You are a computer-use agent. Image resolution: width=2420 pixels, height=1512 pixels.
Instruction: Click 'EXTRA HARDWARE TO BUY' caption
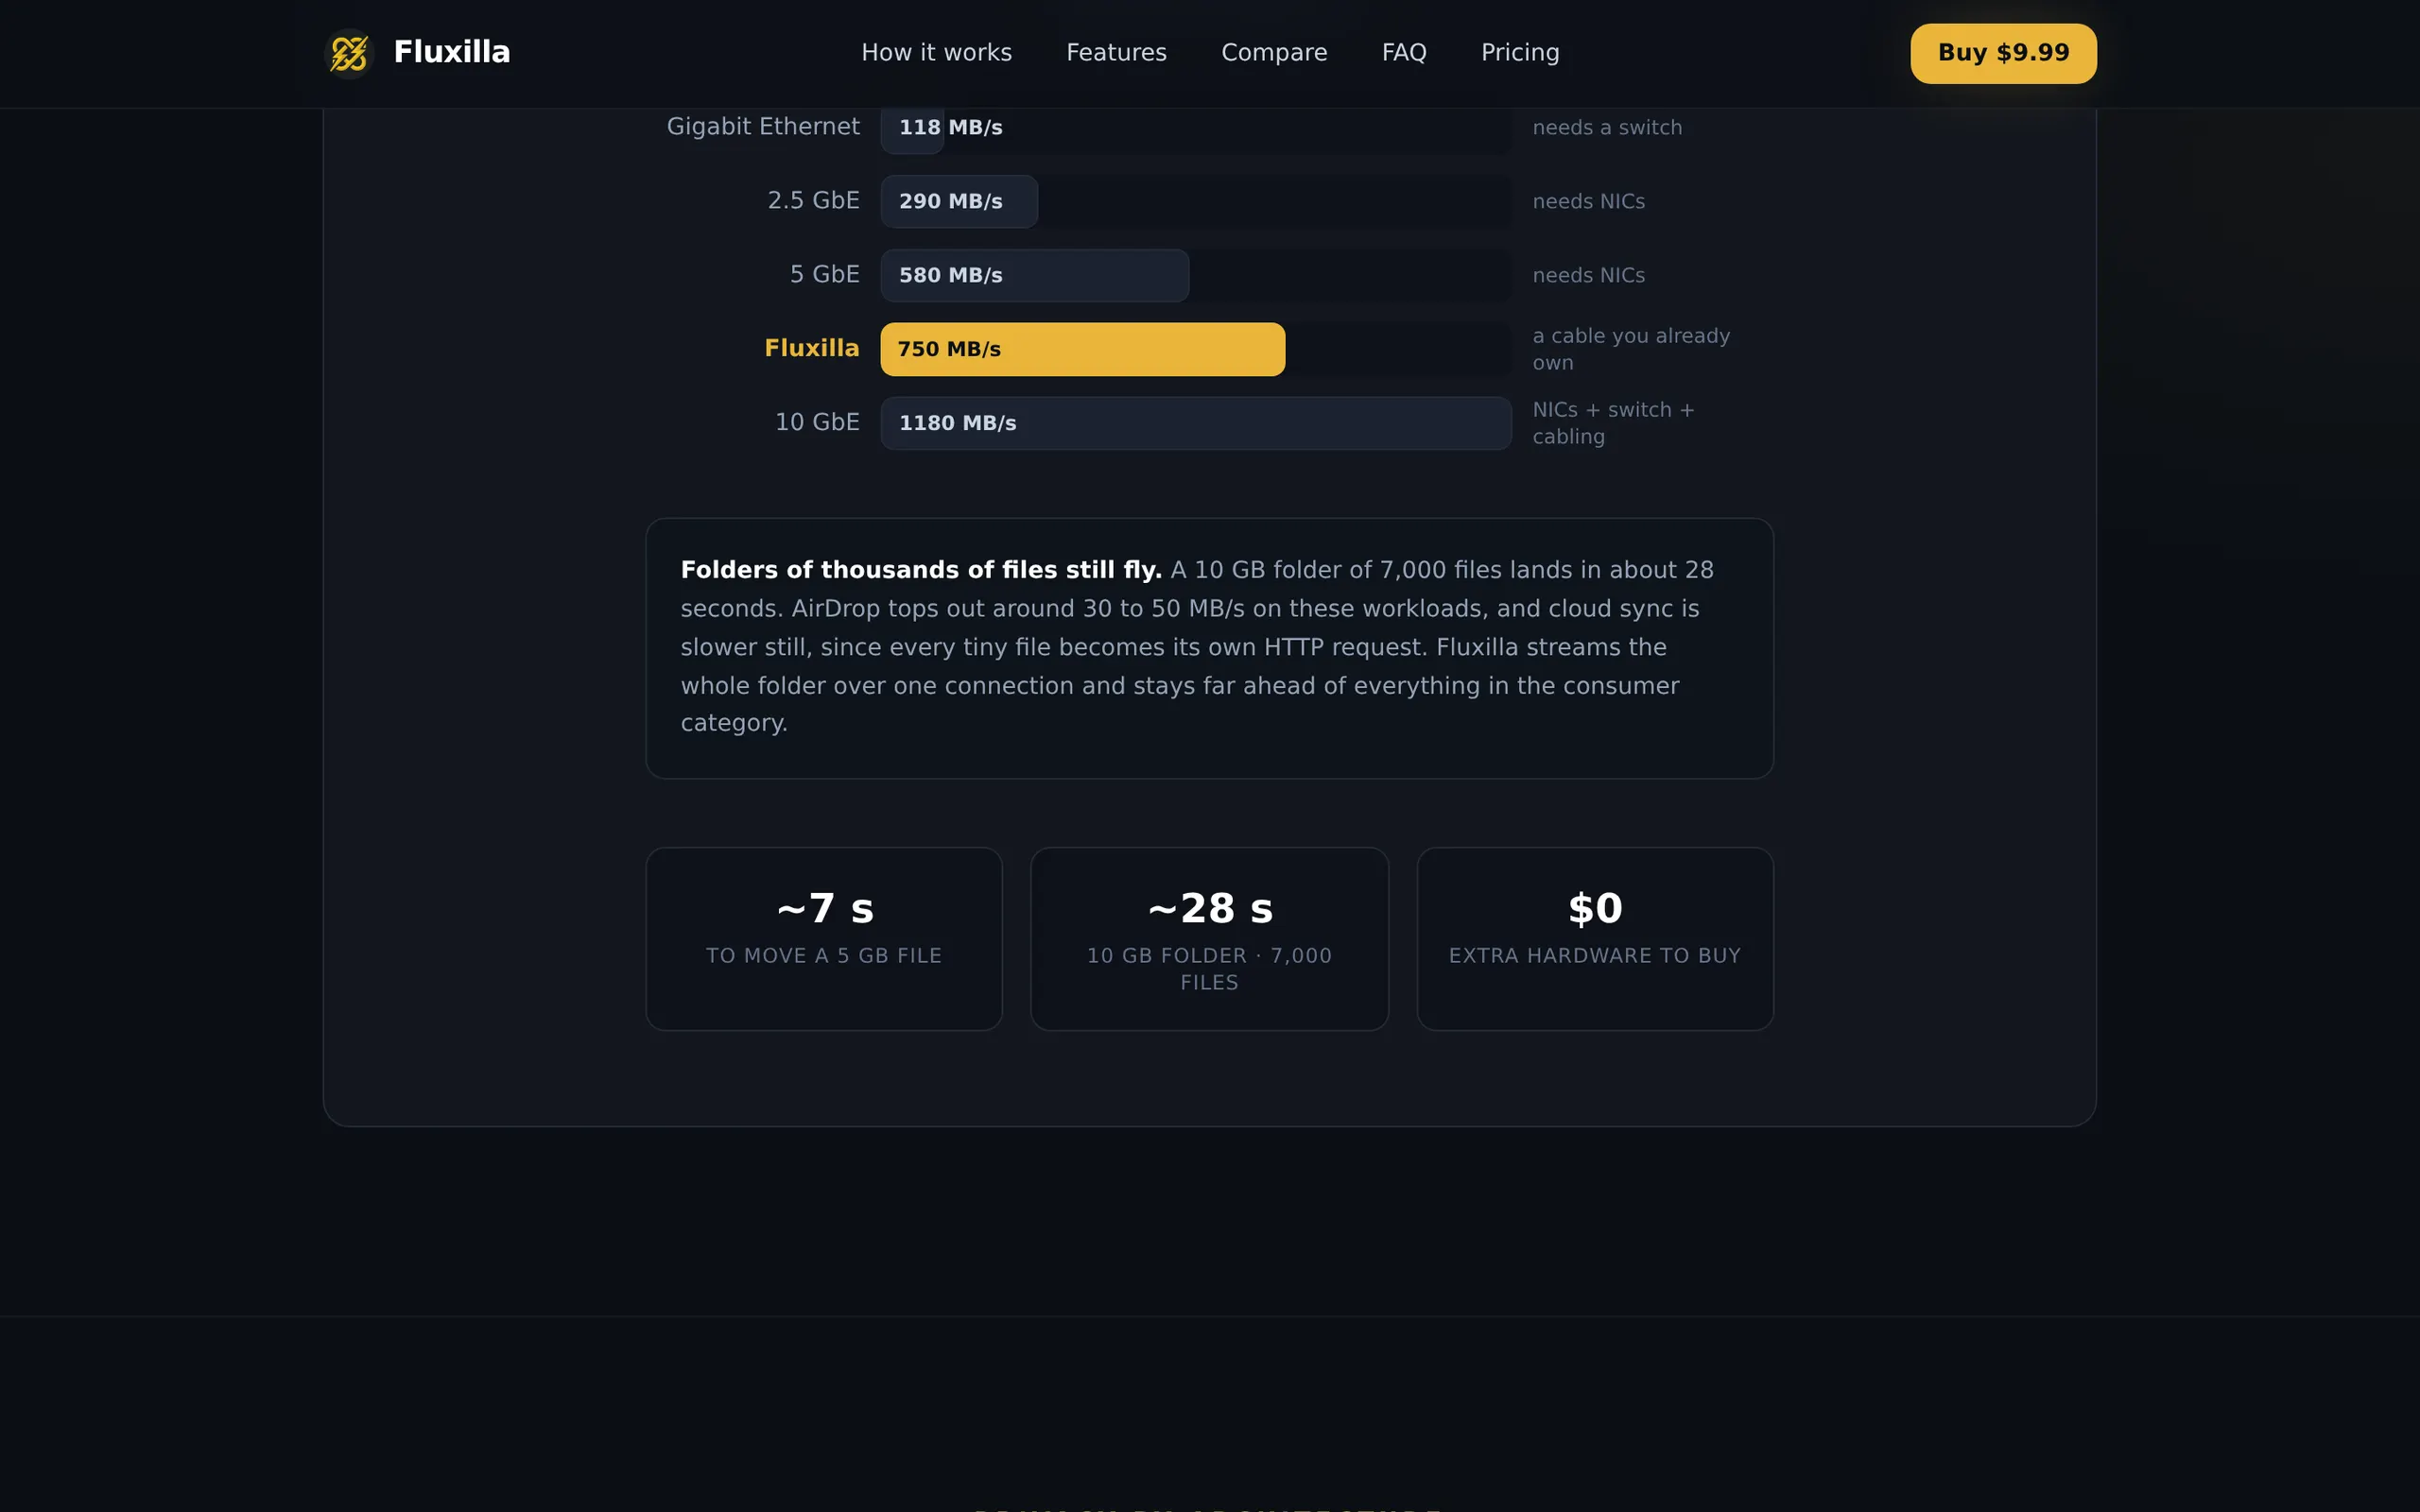[x=1595, y=956]
